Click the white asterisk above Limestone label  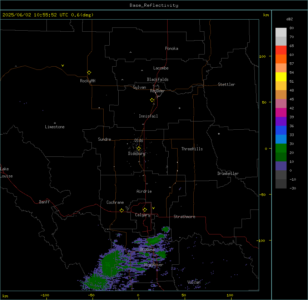click(x=55, y=123)
